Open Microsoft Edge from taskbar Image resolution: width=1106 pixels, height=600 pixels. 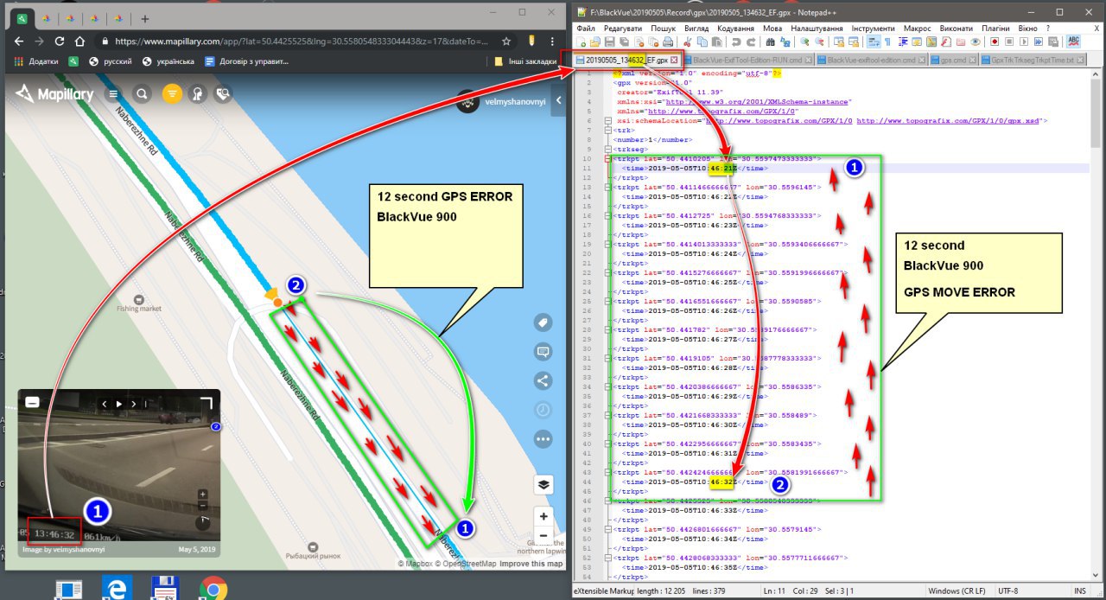(x=116, y=587)
